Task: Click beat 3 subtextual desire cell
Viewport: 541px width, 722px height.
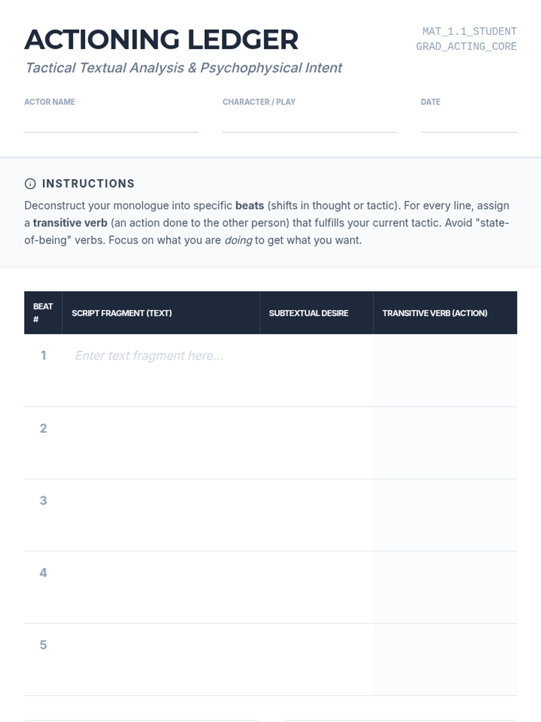Action: point(316,515)
